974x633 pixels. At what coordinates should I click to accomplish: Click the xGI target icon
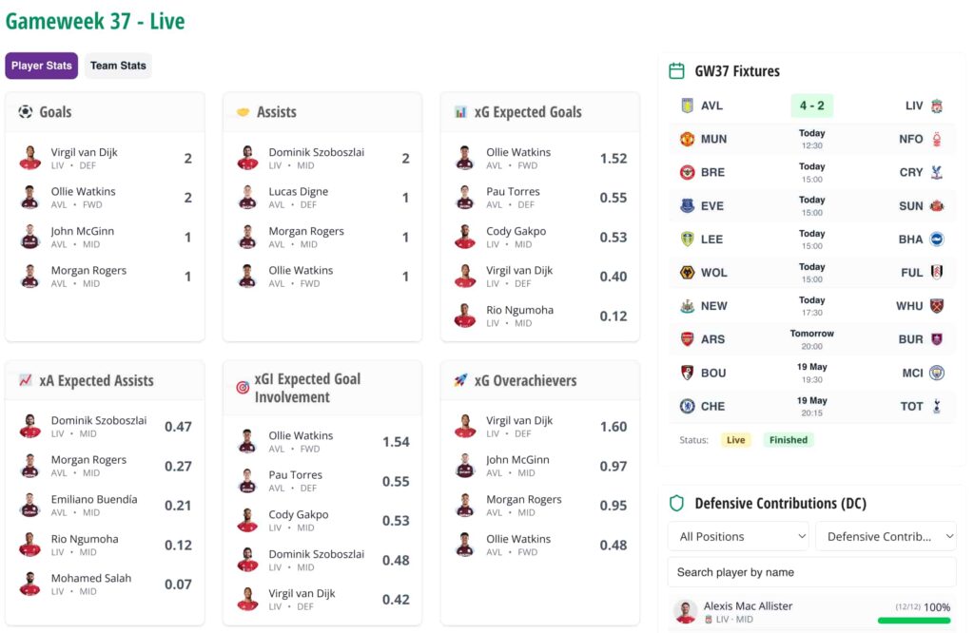243,388
